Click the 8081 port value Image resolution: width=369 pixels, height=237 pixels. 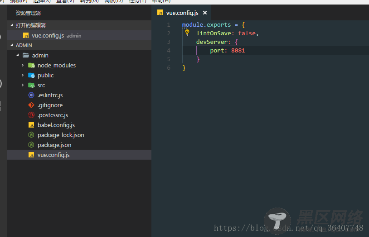click(x=238, y=51)
